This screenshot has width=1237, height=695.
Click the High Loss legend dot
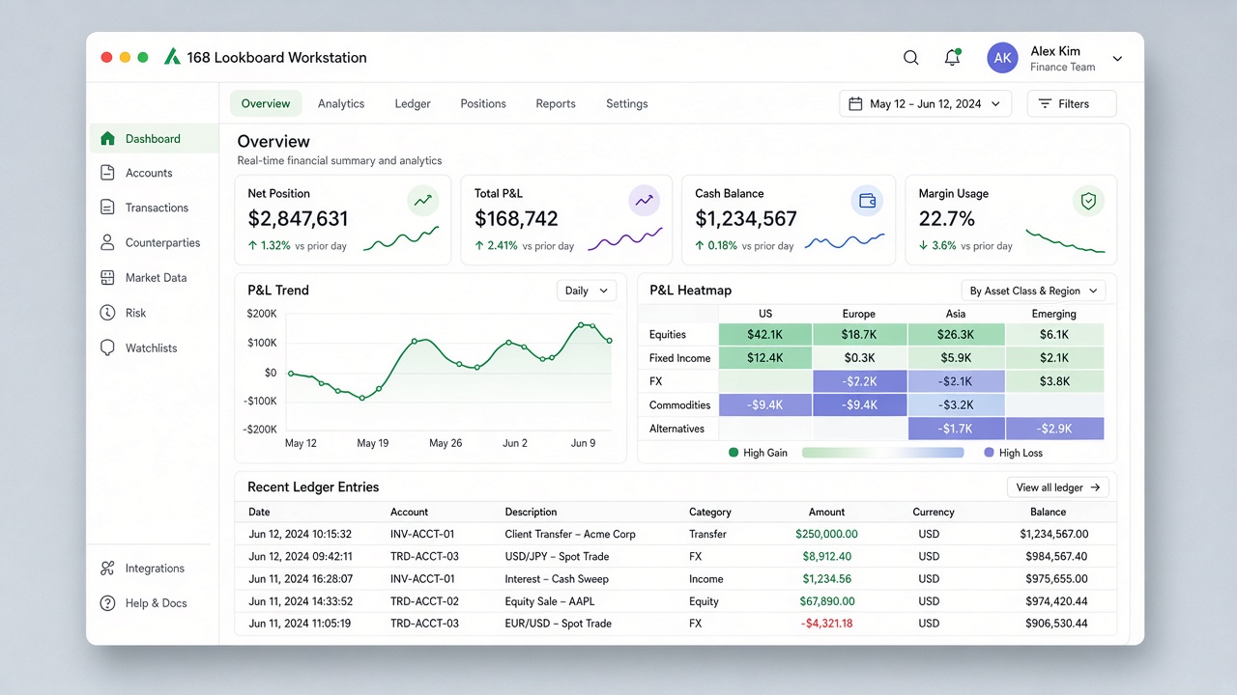(x=989, y=453)
